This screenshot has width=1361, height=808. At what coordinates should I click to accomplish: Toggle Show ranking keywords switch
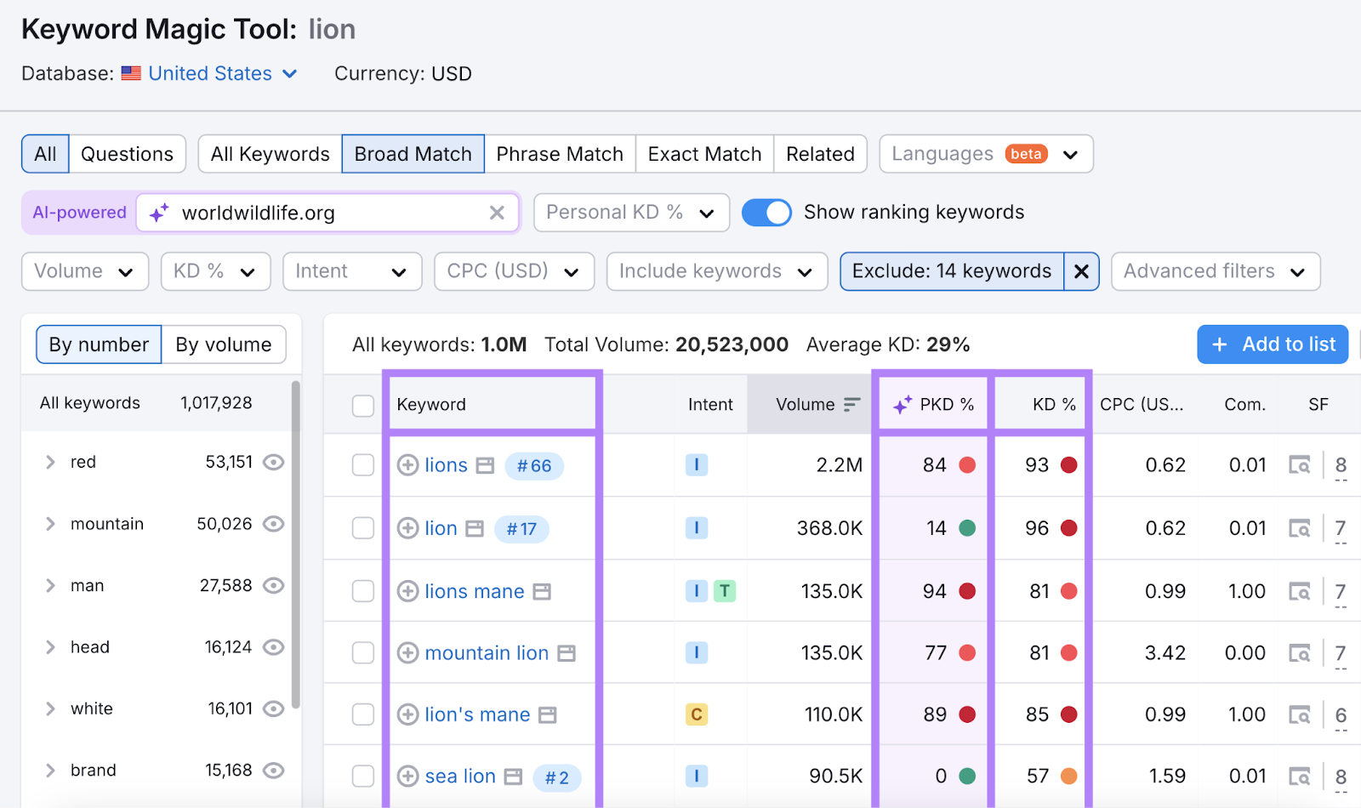coord(766,213)
